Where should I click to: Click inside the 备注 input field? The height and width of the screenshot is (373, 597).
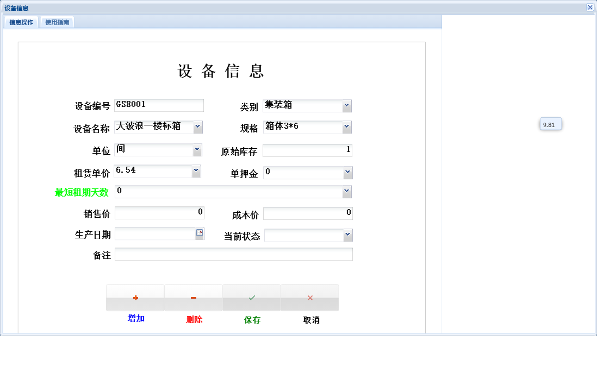pyautogui.click(x=234, y=254)
